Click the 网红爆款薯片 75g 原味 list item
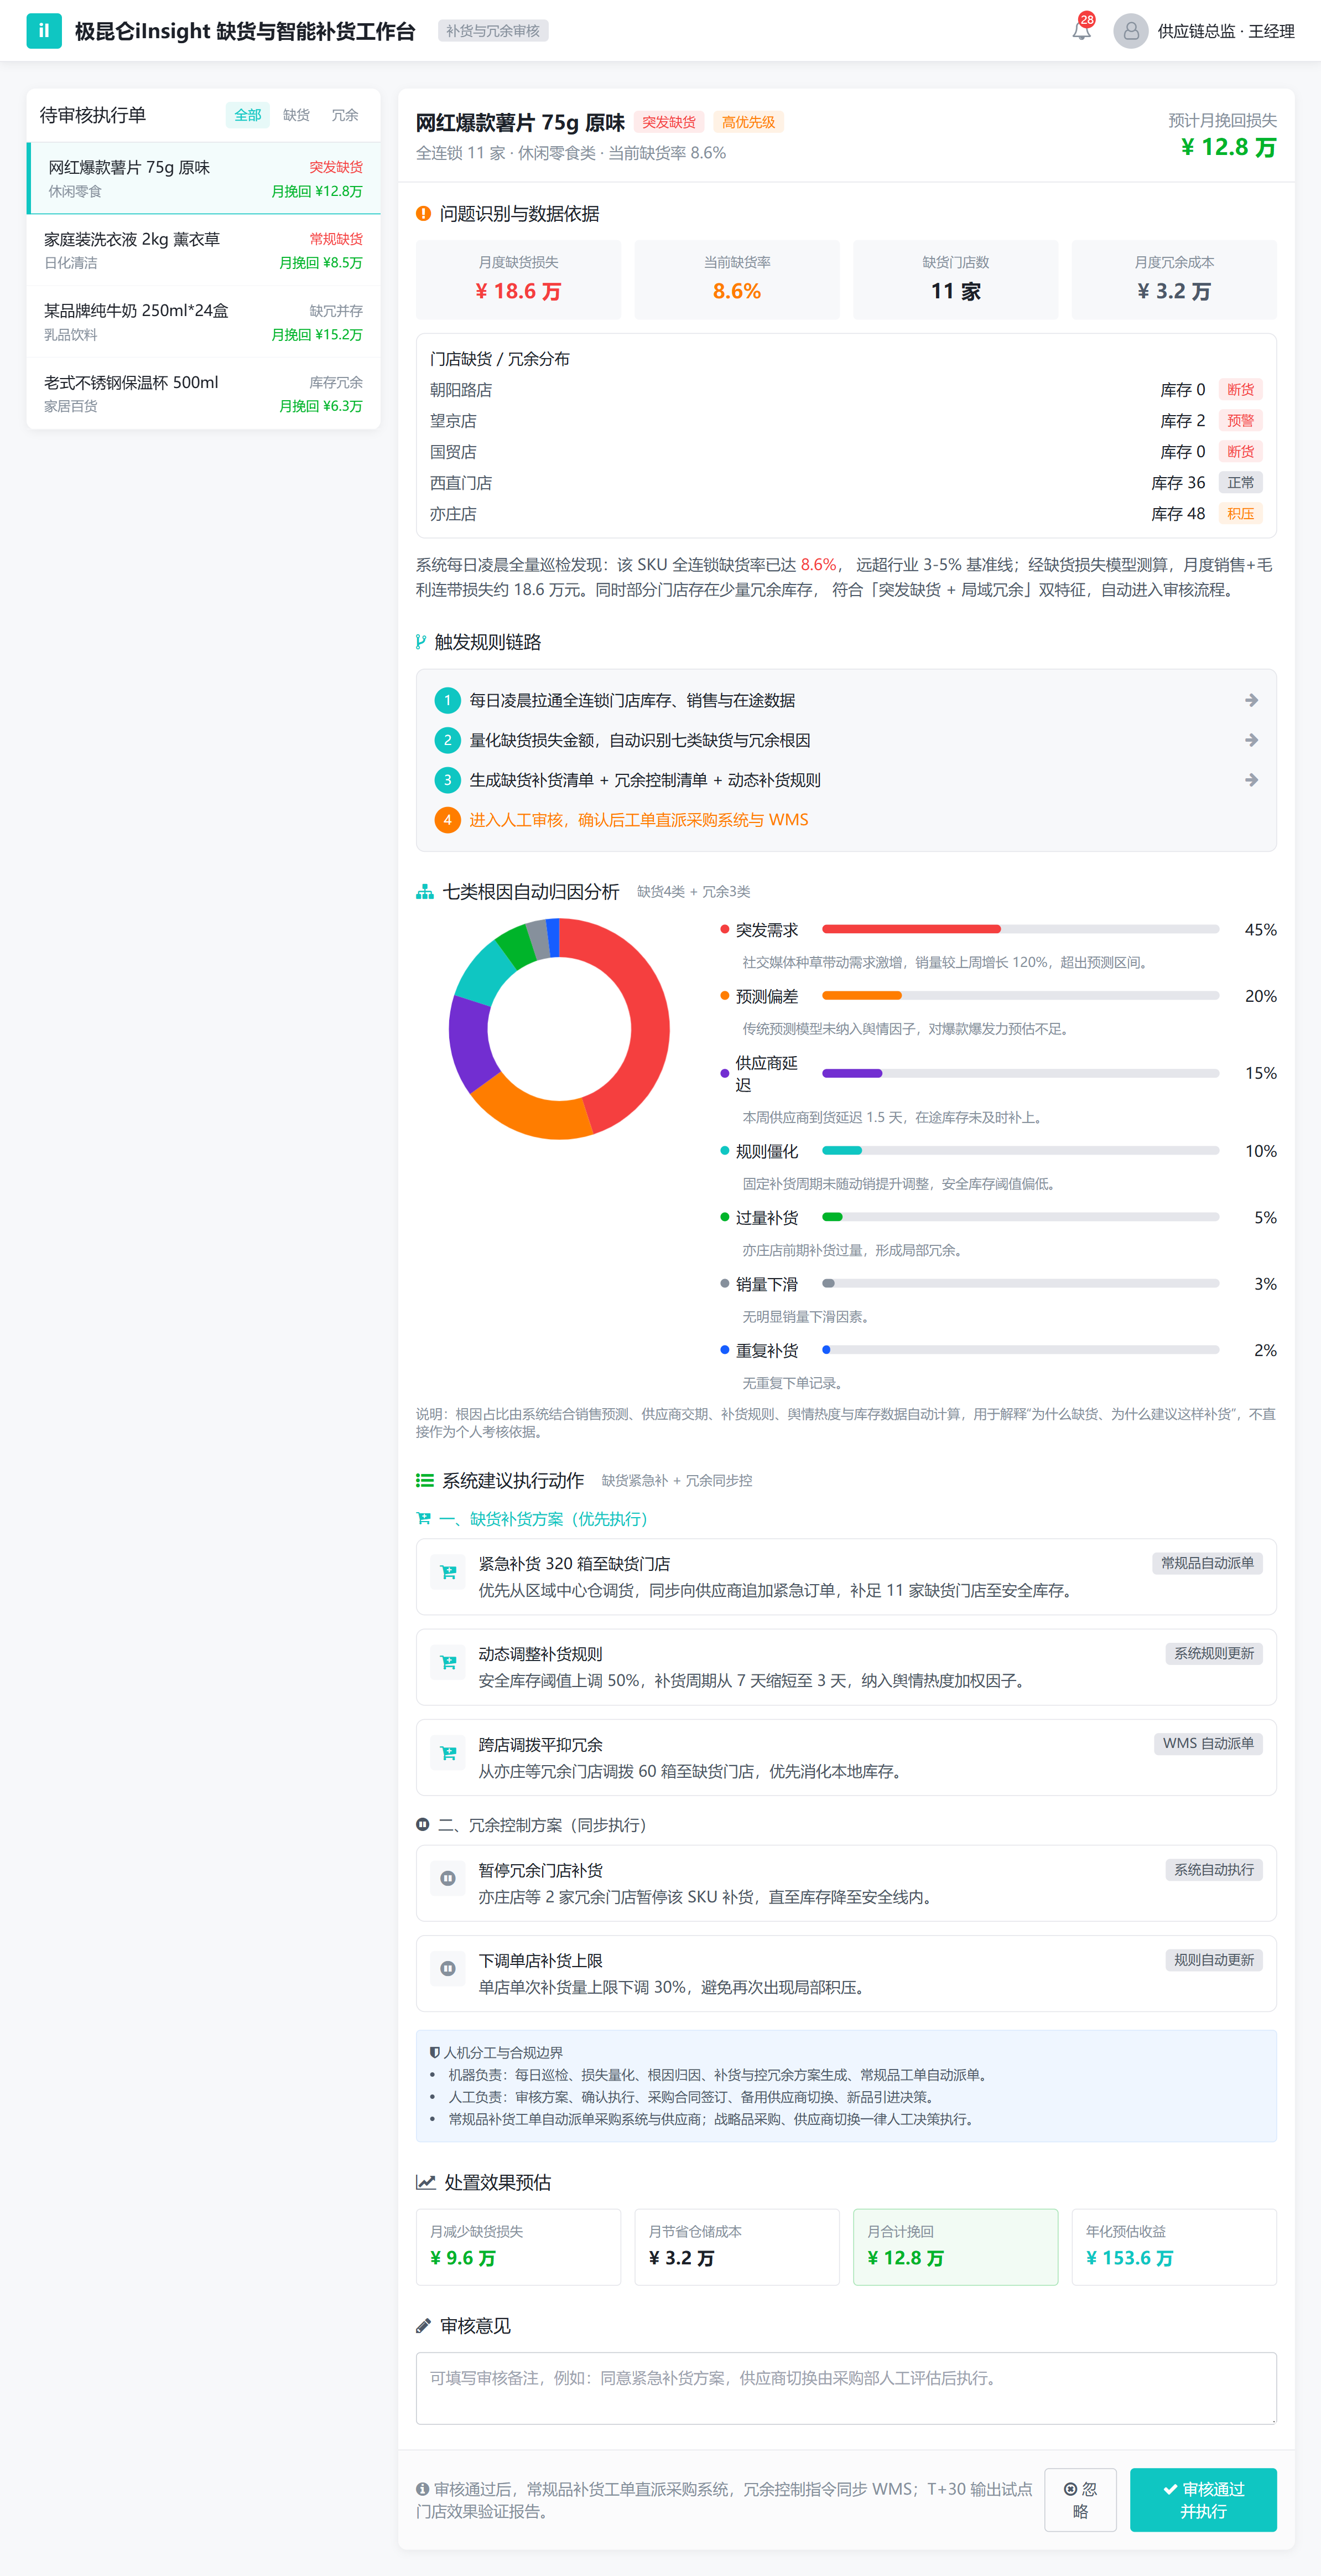This screenshot has height=2576, width=1321. pyautogui.click(x=204, y=178)
